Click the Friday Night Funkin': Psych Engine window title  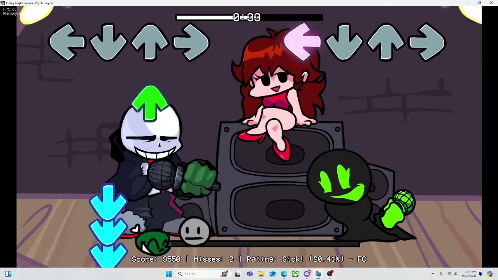(29, 3)
